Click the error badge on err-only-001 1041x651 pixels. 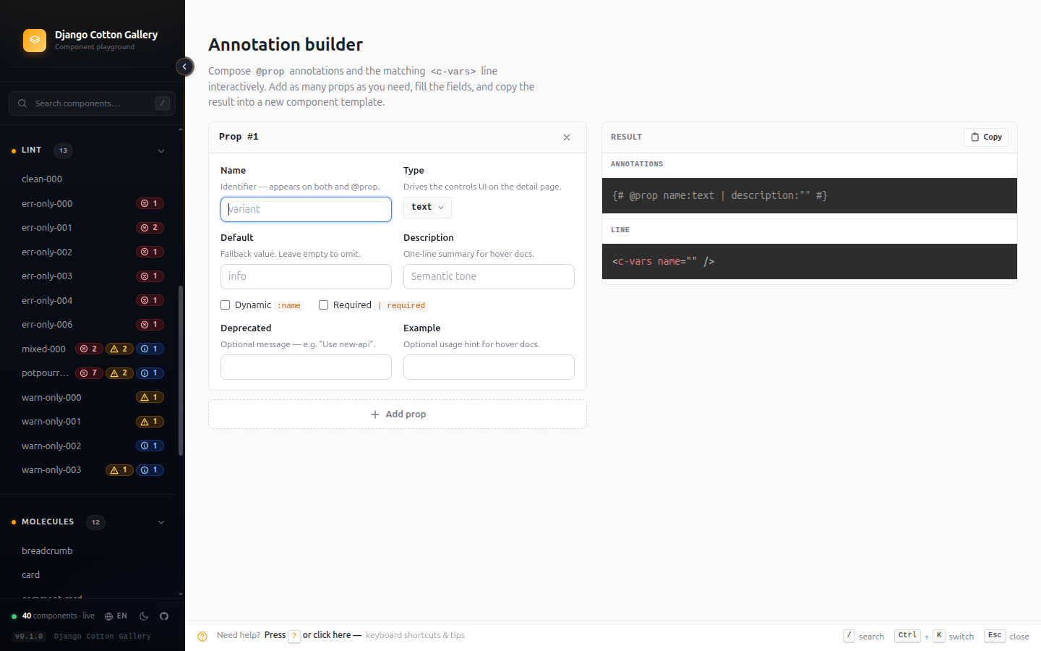click(150, 228)
